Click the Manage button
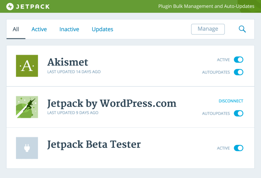 pos(208,29)
